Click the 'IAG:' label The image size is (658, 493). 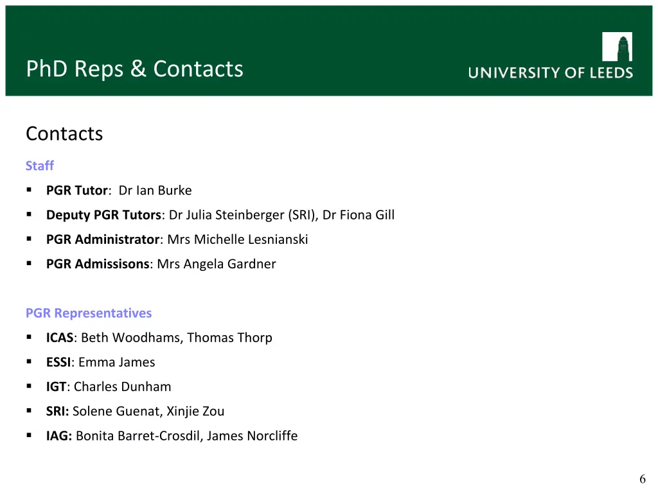coord(59,436)
